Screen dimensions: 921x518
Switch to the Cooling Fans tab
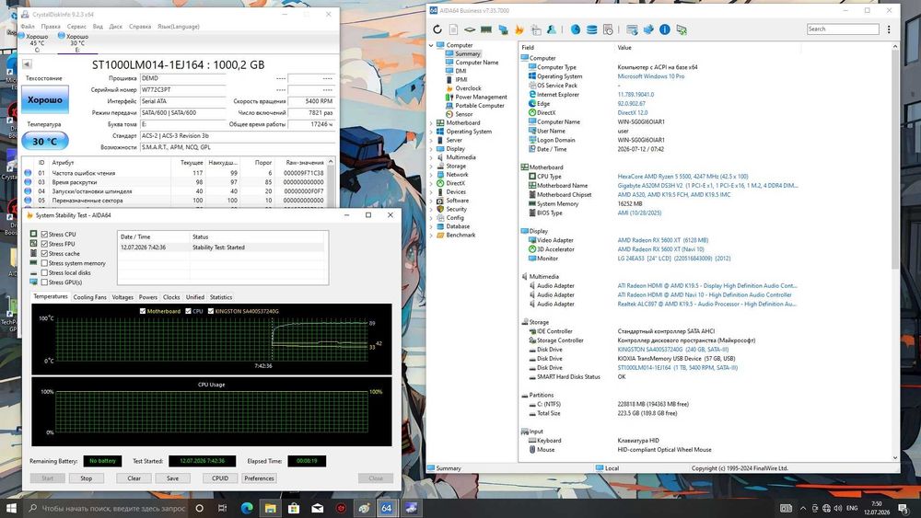point(90,297)
